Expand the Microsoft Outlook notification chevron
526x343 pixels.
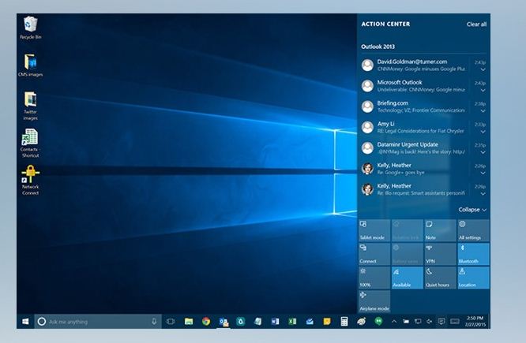[x=483, y=91]
